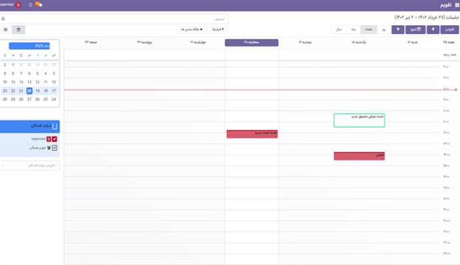Switch to list view icon

pyautogui.click(x=5, y=29)
